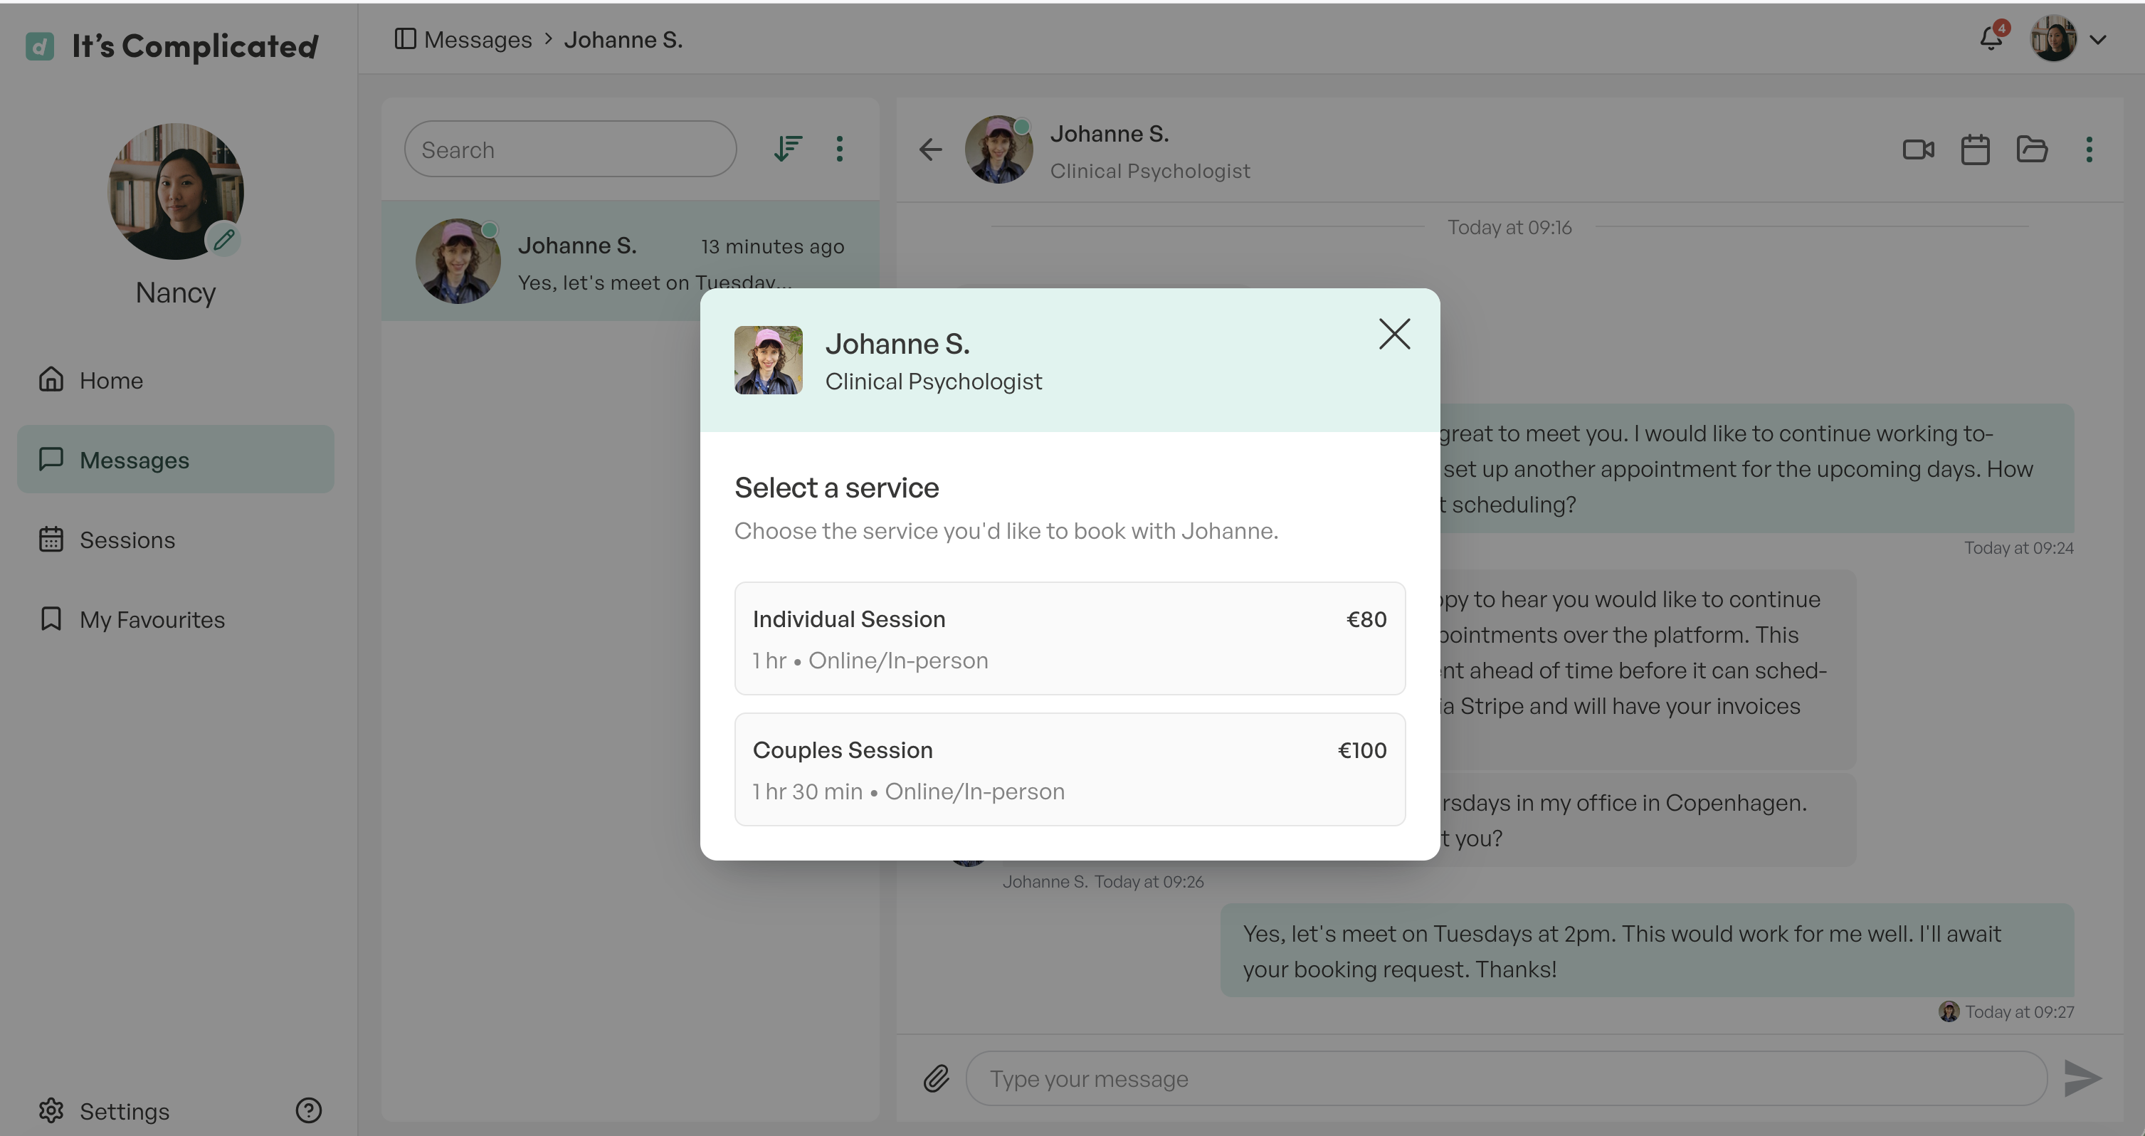This screenshot has width=2145, height=1136.
Task: Click the 'Today at 09:27' message timestamp
Action: (2019, 1012)
